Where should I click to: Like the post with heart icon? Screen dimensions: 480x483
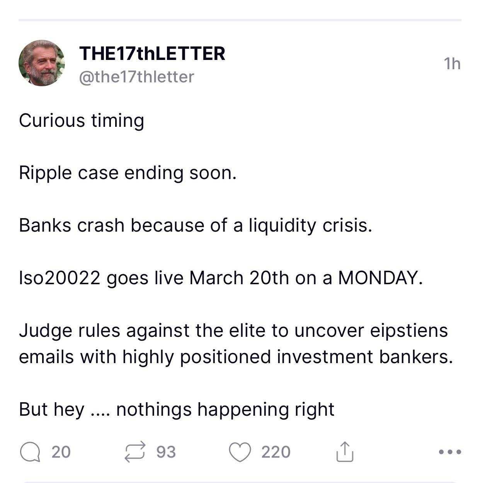point(240,452)
